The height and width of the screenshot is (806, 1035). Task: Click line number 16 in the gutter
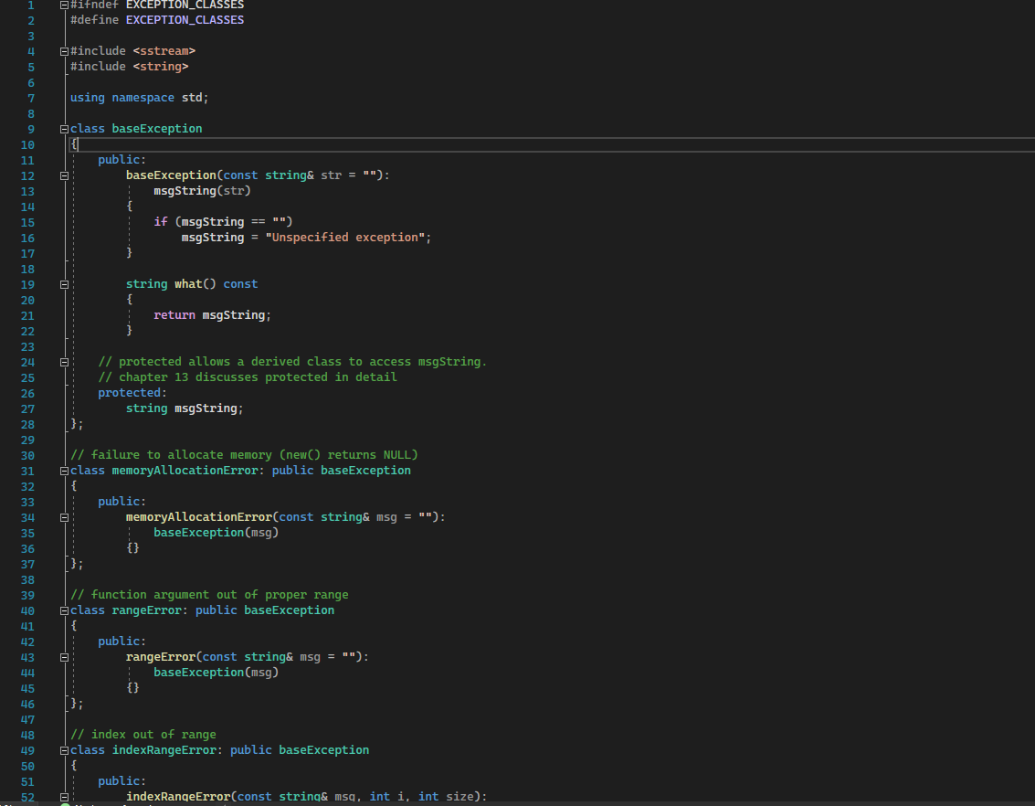click(27, 239)
